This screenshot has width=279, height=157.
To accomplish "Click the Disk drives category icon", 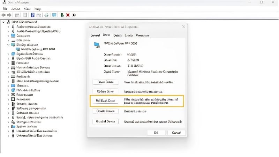I will pyautogui.click(x=13, y=40).
